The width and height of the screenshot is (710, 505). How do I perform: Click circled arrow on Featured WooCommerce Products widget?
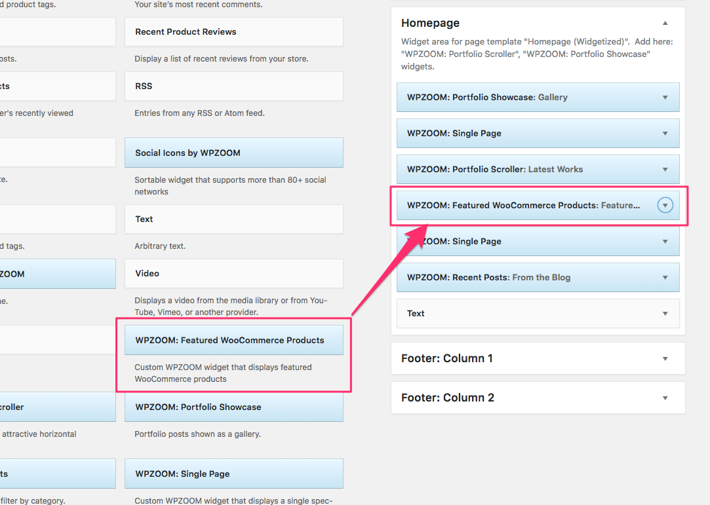click(x=665, y=206)
